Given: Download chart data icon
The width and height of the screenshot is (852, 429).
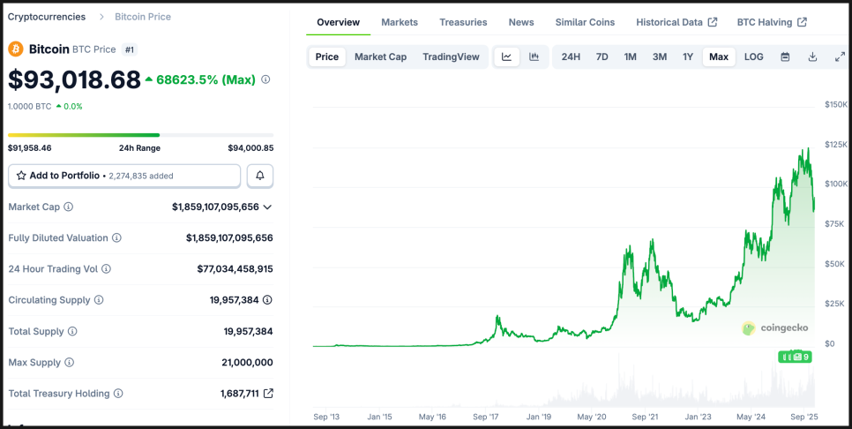Looking at the screenshot, I should 812,56.
